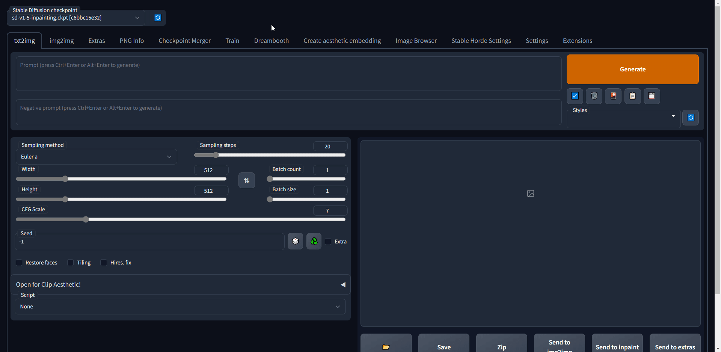The width and height of the screenshot is (721, 352).
Task: Clear the prompt with the trash icon
Action: tap(594, 96)
